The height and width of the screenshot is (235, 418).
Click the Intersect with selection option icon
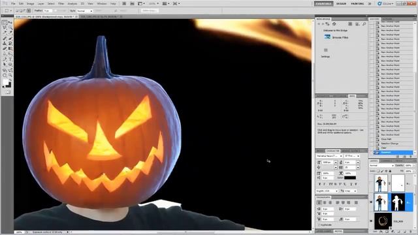click(x=29, y=10)
